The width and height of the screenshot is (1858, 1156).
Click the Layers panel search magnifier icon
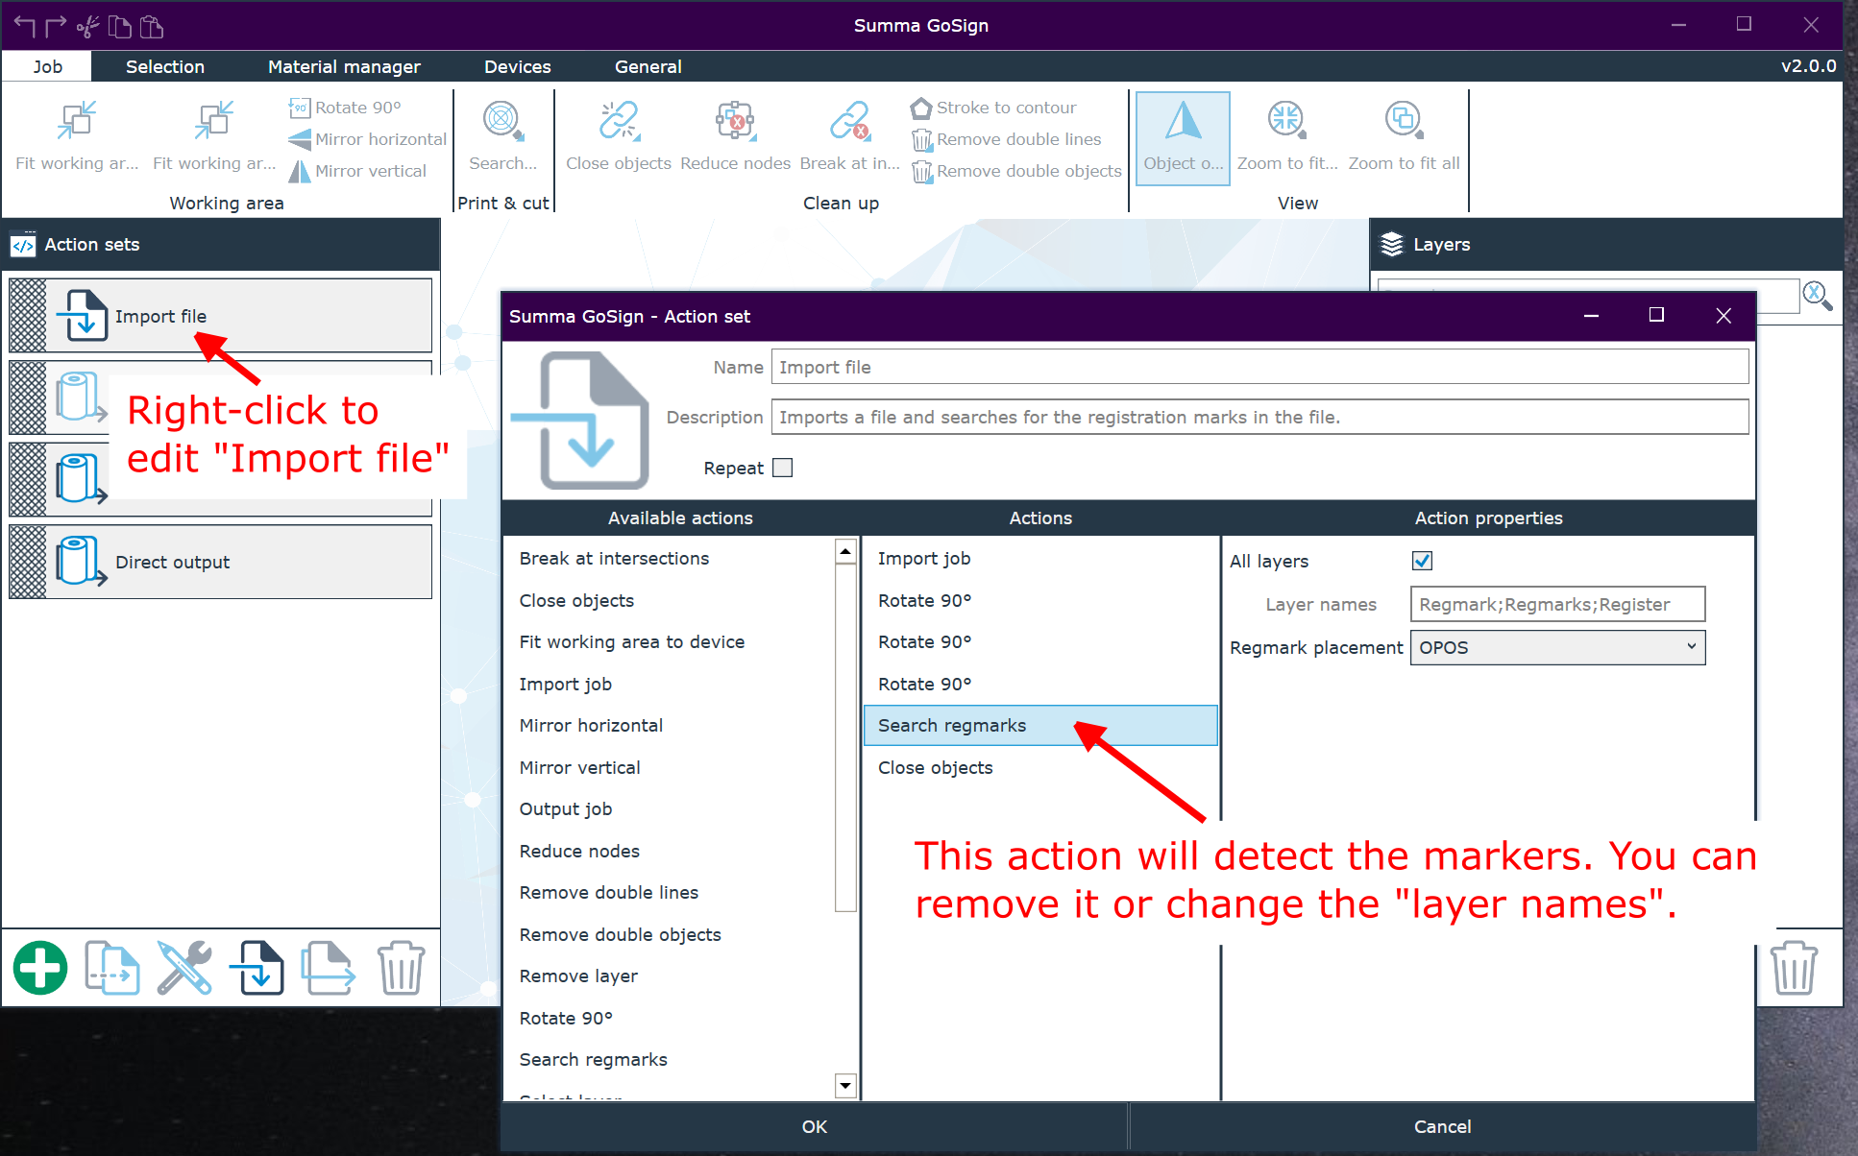tap(1818, 296)
